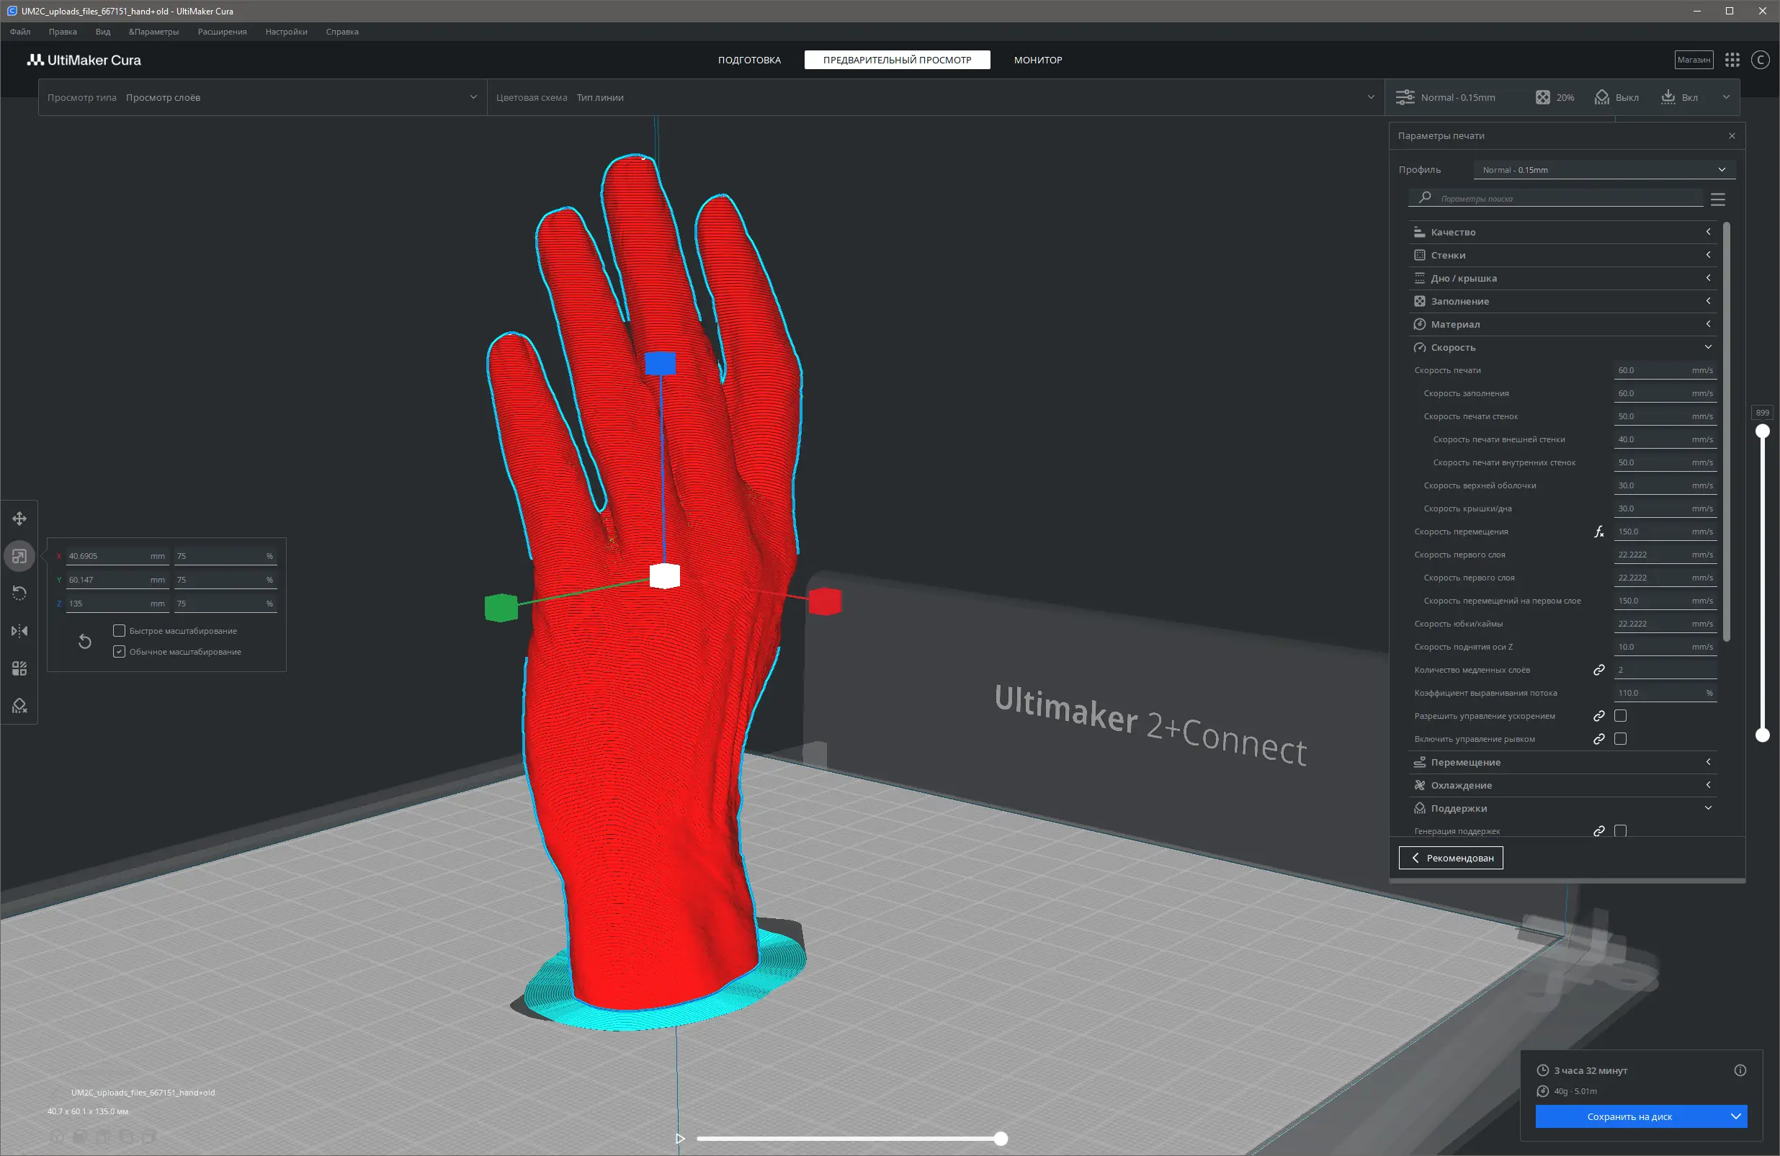Open the Расширения menu

pos(222,32)
